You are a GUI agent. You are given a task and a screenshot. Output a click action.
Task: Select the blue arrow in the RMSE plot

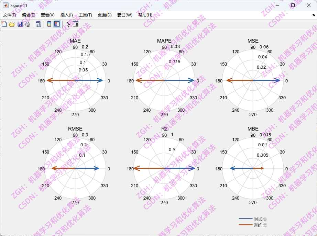pyautogui.click(x=87, y=168)
